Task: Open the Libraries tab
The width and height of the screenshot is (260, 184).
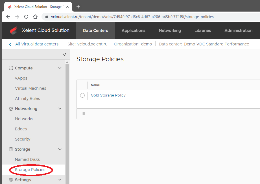Action: click(x=203, y=30)
